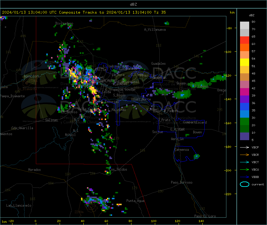Click the J_Prats place label
The image size is (267, 225).
click(164, 120)
